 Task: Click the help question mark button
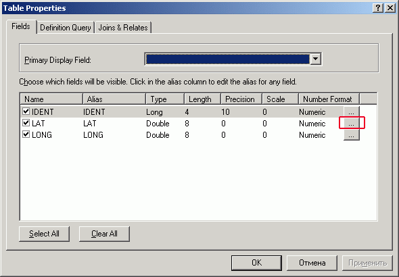click(378, 8)
